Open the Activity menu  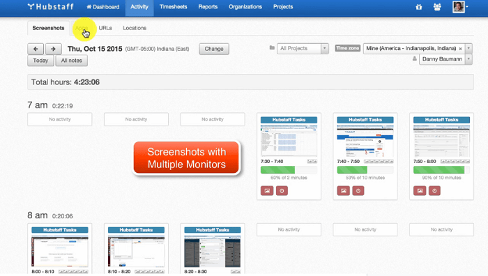139,7
